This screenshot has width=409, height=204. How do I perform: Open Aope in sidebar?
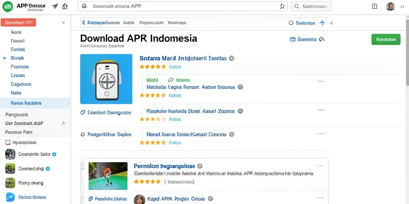coord(16,32)
